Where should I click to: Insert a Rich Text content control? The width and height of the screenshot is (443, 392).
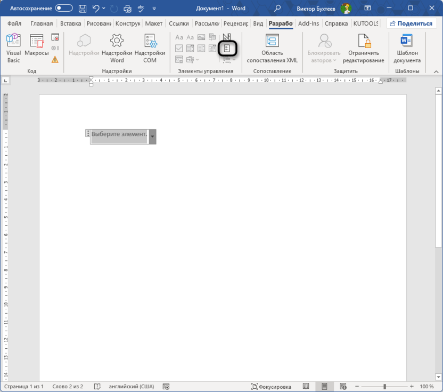coord(180,37)
